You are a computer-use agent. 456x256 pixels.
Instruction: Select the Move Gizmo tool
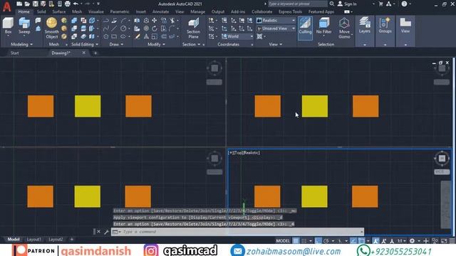pos(344,28)
